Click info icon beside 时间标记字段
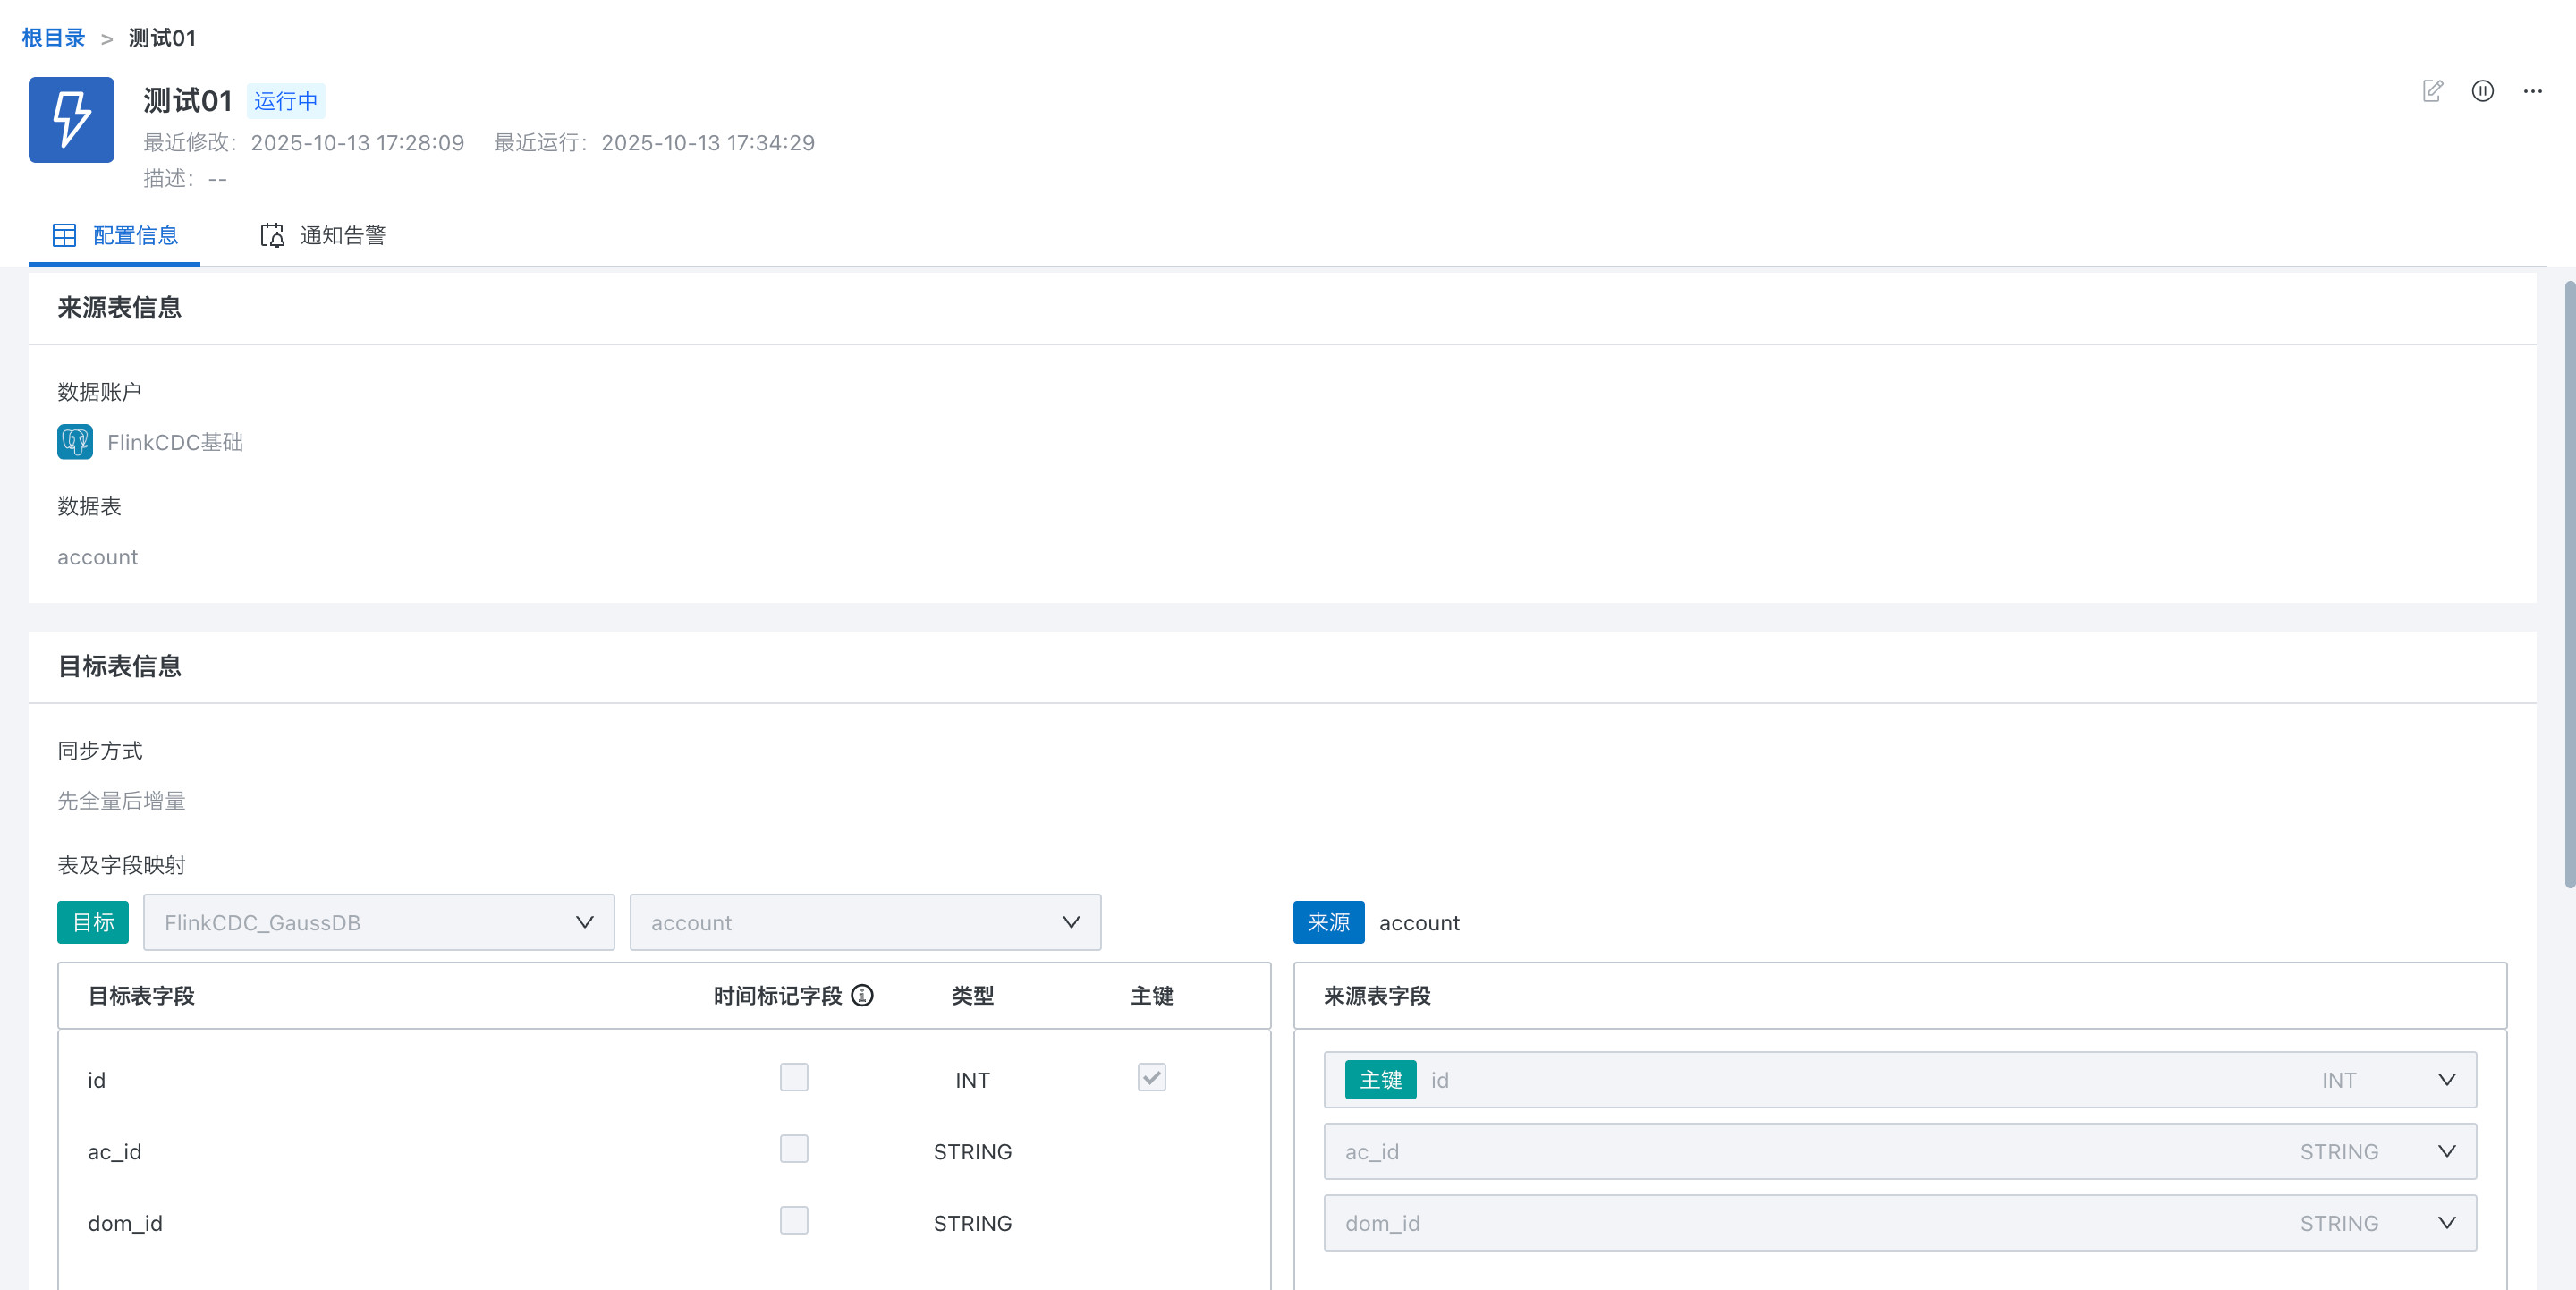Image resolution: width=2576 pixels, height=1290 pixels. (x=862, y=995)
